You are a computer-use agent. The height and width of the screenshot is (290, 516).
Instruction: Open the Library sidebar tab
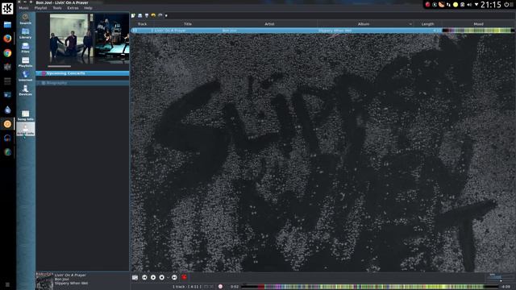coord(25,33)
